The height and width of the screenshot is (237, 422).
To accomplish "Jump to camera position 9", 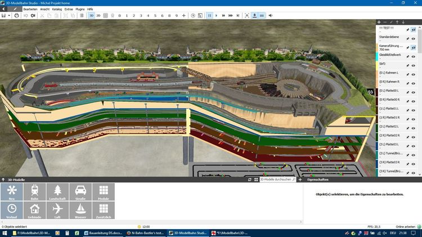I will point(177,16).
